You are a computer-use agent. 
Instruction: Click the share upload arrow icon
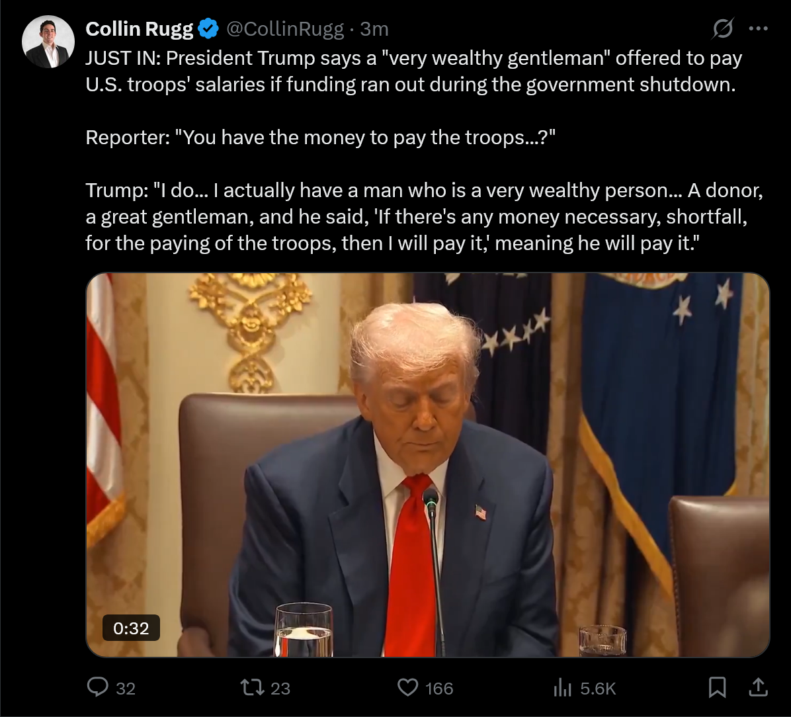(758, 687)
